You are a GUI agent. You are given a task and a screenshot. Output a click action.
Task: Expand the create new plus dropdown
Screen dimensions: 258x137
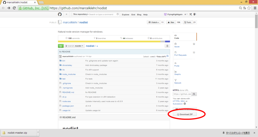(186, 14)
